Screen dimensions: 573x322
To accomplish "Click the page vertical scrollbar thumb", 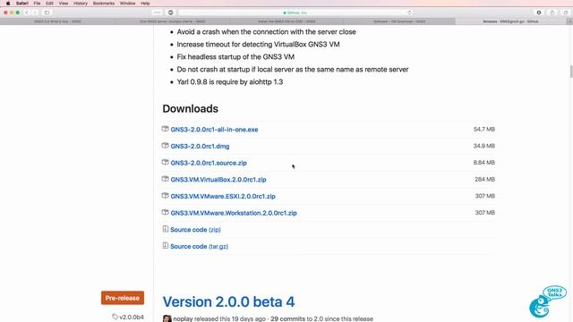I will (571, 72).
